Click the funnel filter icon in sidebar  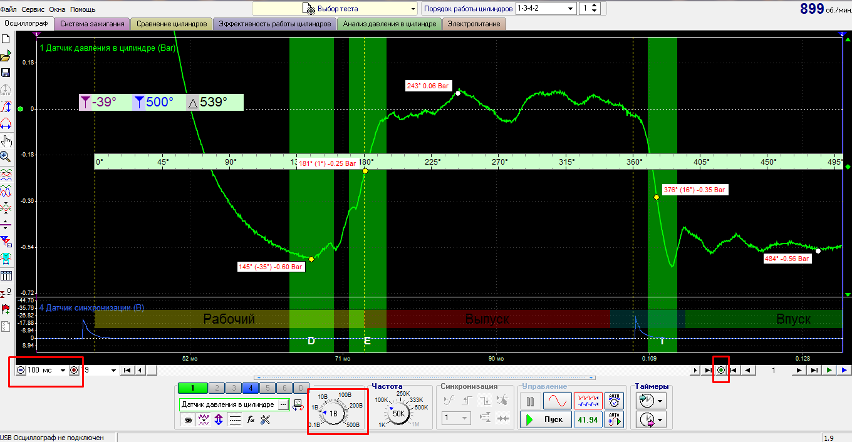tap(6, 242)
